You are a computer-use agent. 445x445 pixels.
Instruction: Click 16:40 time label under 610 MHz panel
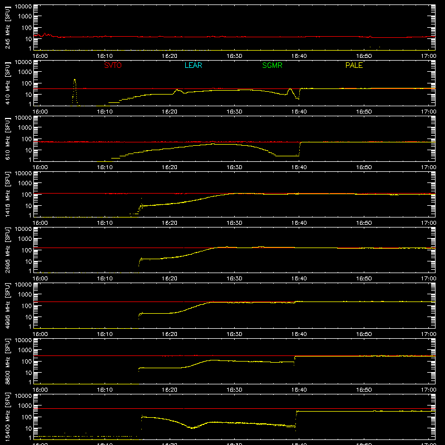(299, 167)
